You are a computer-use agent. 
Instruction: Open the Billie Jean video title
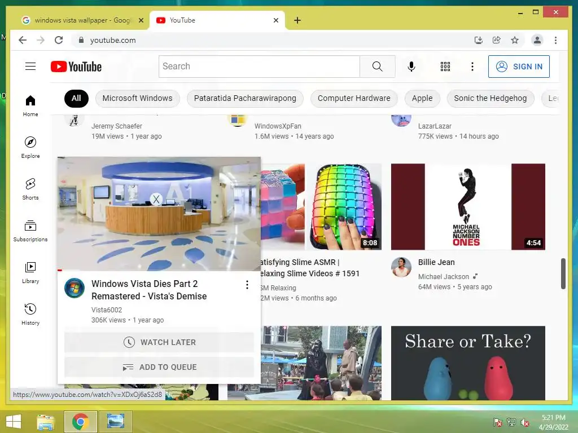pyautogui.click(x=436, y=262)
